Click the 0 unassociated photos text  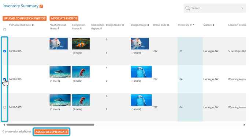tap(17, 132)
